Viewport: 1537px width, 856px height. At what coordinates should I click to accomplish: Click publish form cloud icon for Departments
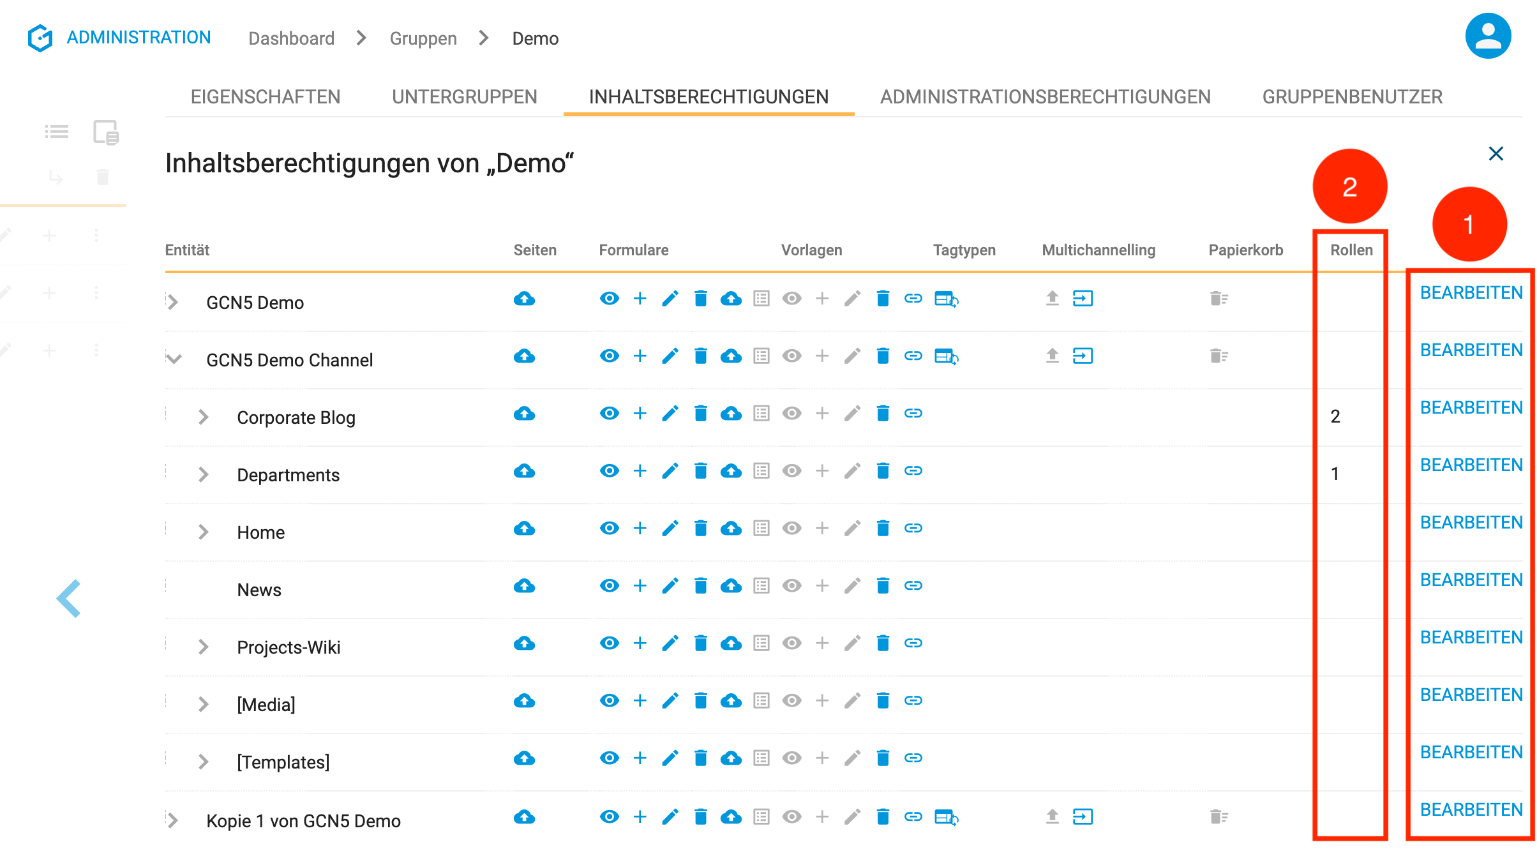coord(731,471)
